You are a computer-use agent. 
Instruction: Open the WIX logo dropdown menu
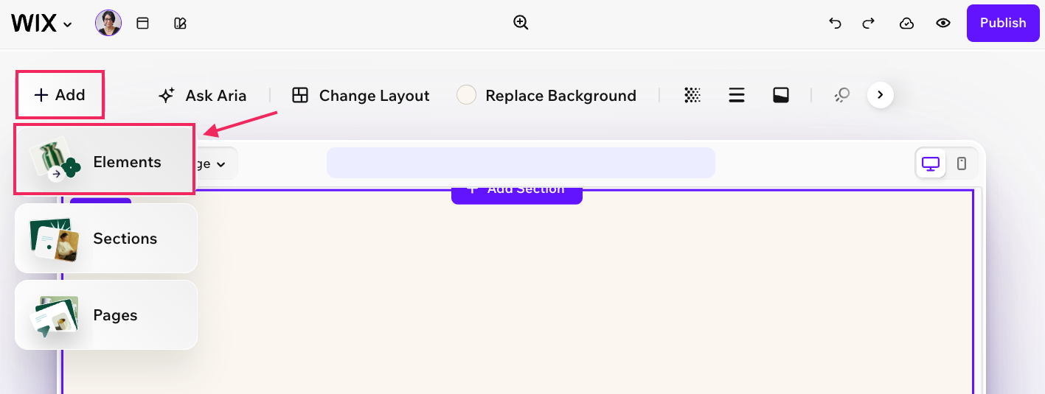click(42, 24)
